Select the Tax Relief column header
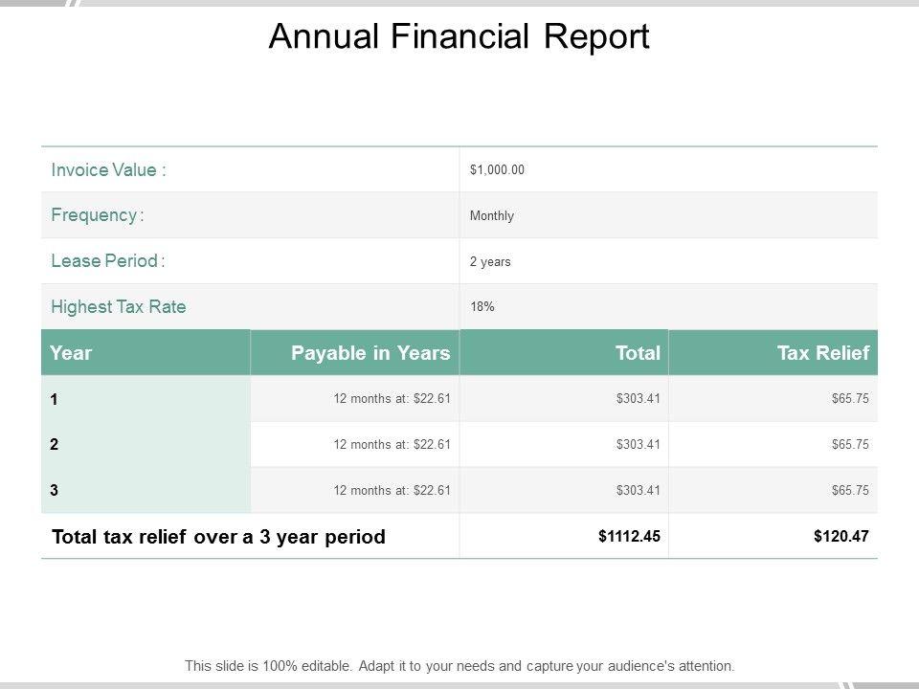 823,353
